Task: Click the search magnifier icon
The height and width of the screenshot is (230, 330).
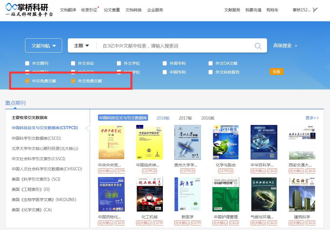Action: coord(258,46)
